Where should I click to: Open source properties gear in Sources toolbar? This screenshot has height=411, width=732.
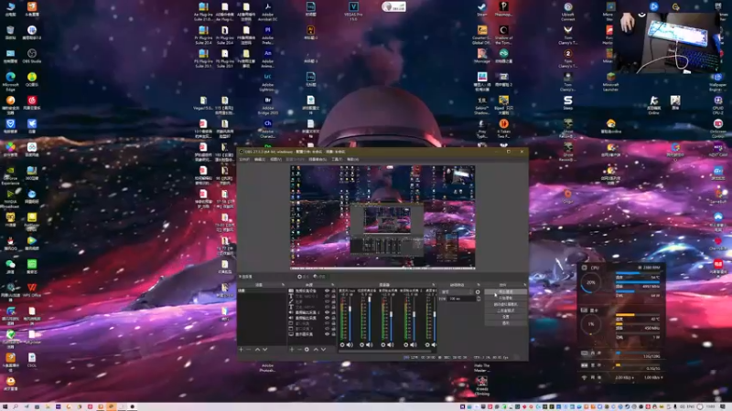[x=307, y=350]
